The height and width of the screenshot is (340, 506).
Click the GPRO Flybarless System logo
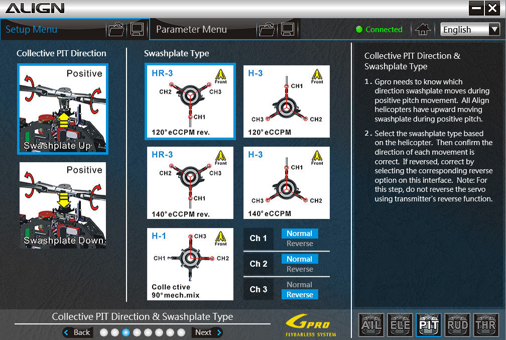[x=311, y=325]
